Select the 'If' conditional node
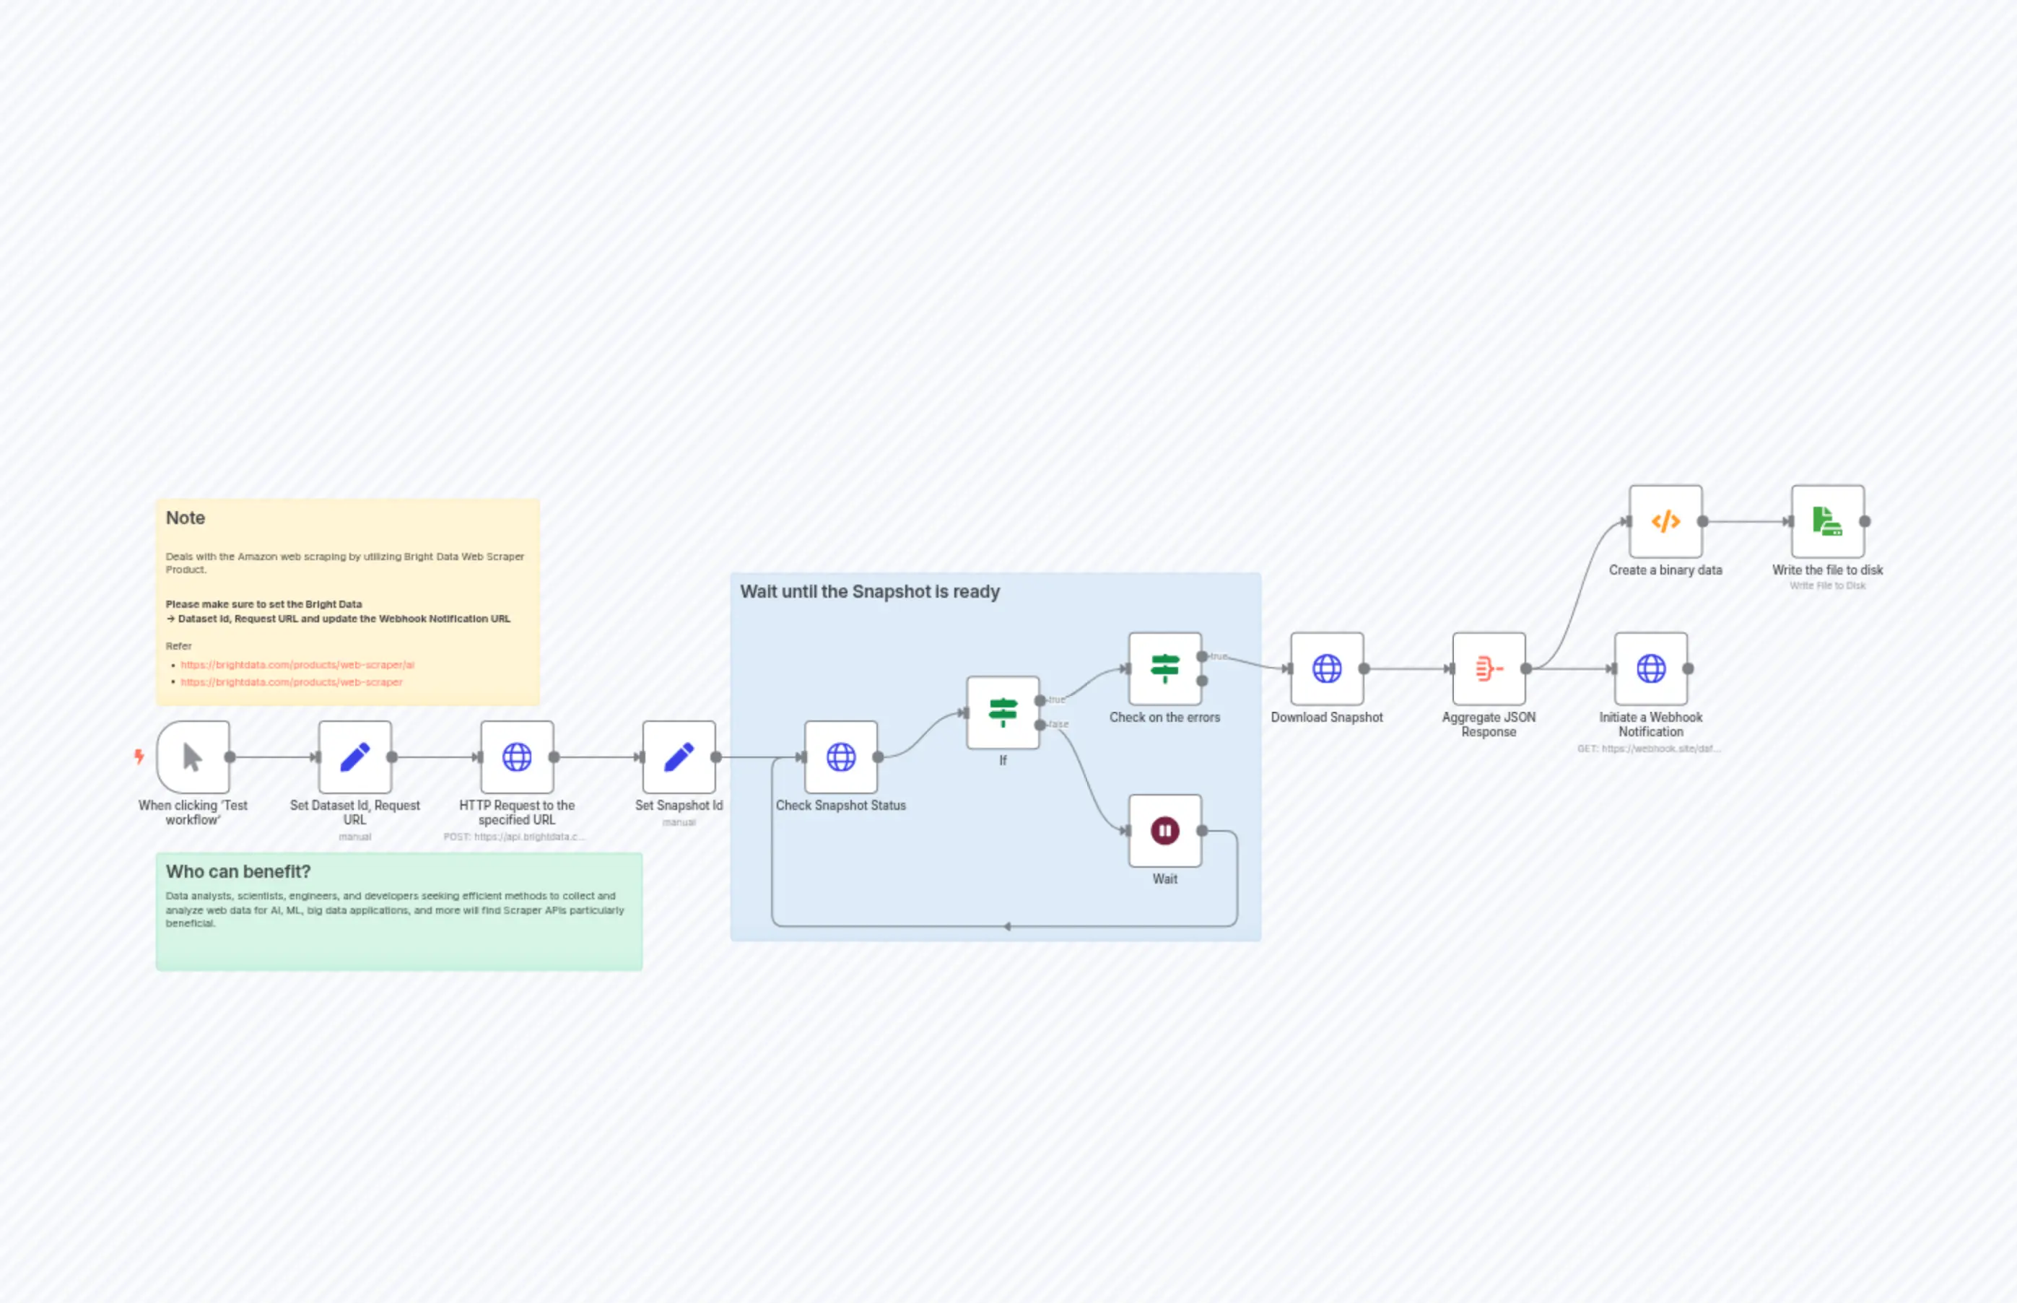2017x1303 pixels. click(1003, 712)
